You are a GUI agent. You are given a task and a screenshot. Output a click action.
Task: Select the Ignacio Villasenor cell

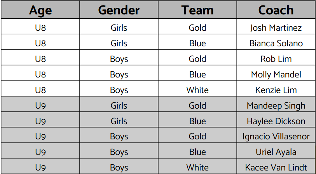click(x=276, y=135)
